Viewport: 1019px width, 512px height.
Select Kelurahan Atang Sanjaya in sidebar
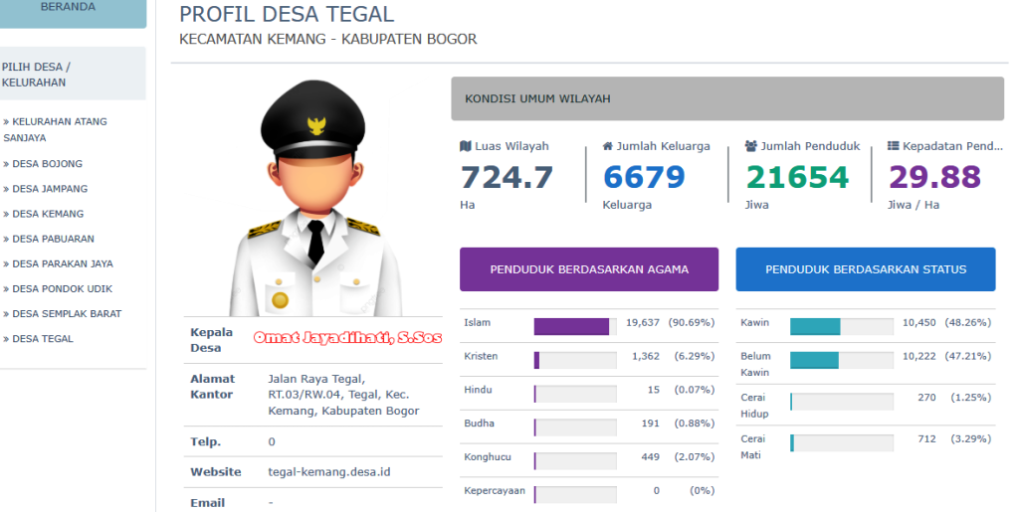point(56,129)
